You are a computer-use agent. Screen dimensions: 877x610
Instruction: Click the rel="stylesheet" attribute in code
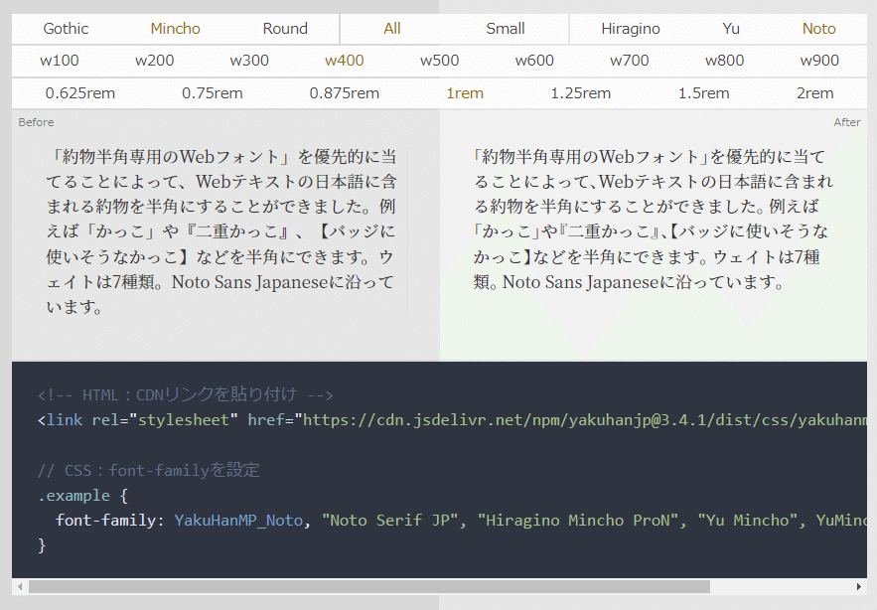click(165, 419)
